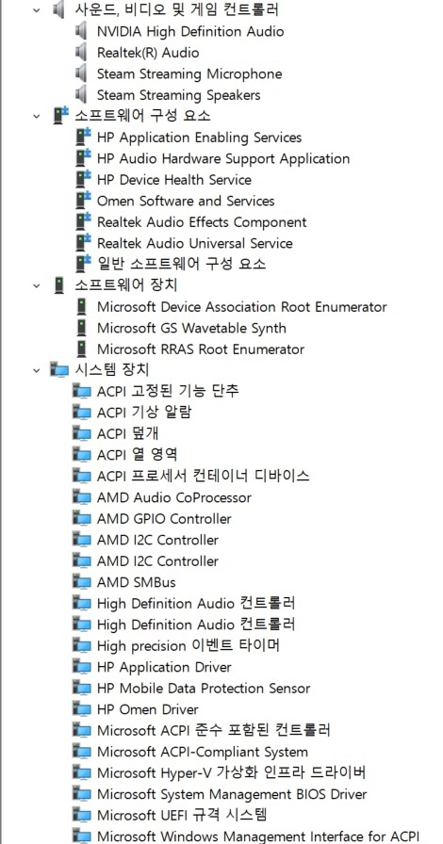
Task: Click the Steam Streaming Microphone speaker icon
Action: (81, 73)
